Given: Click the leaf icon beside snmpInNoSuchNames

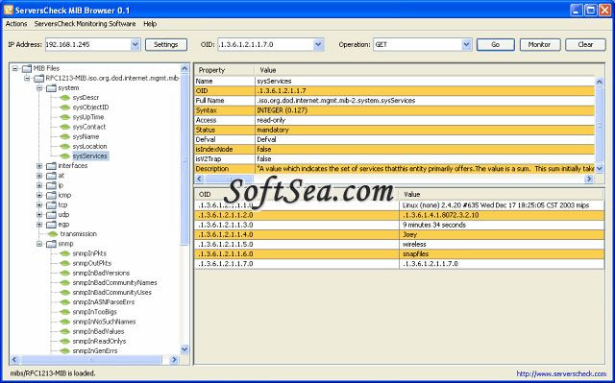Looking at the screenshot, I should pos(64,322).
